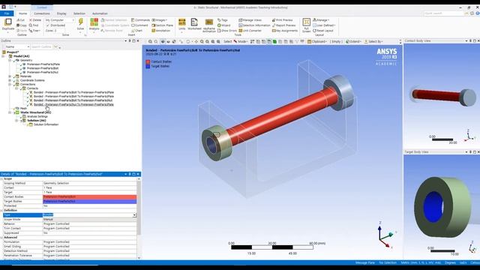Image resolution: width=480 pixels, height=270 pixels.
Task: Open the User Defined layout dropdown
Action: click(324, 25)
